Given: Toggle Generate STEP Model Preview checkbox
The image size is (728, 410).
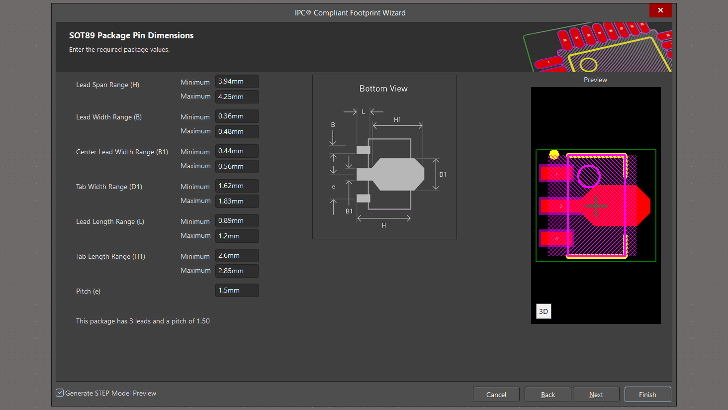Looking at the screenshot, I should 60,393.
